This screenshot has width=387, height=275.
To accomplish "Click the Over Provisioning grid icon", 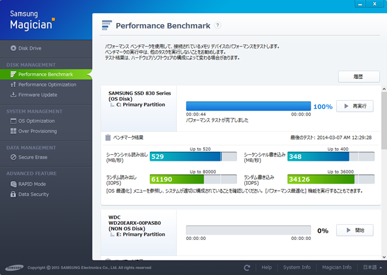I will (13, 131).
